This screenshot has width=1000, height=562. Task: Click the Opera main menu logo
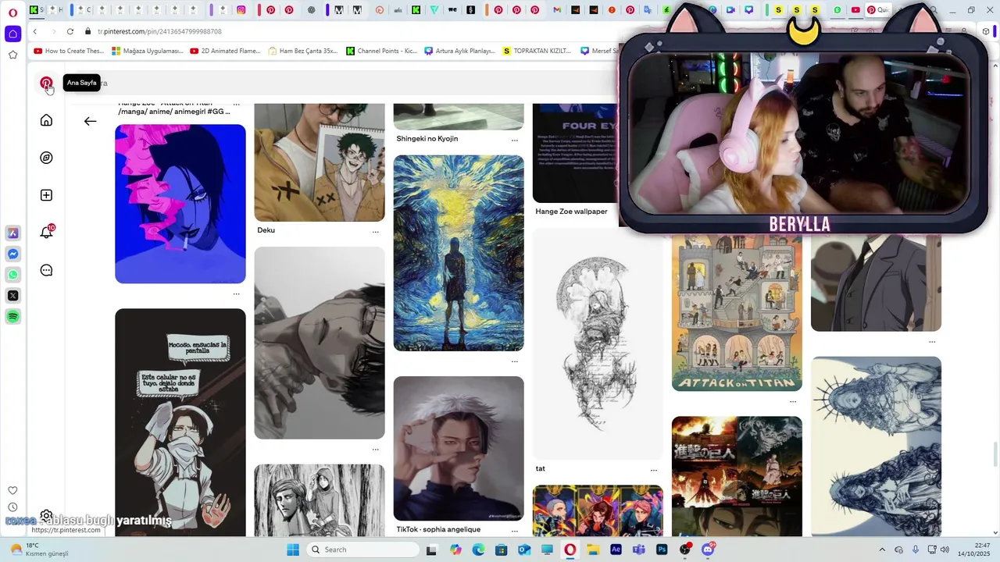coord(12,12)
